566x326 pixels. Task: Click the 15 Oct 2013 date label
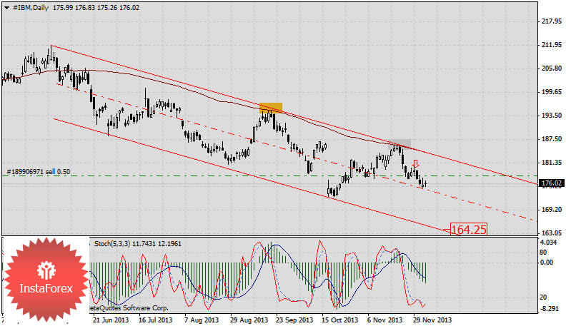coord(339,320)
